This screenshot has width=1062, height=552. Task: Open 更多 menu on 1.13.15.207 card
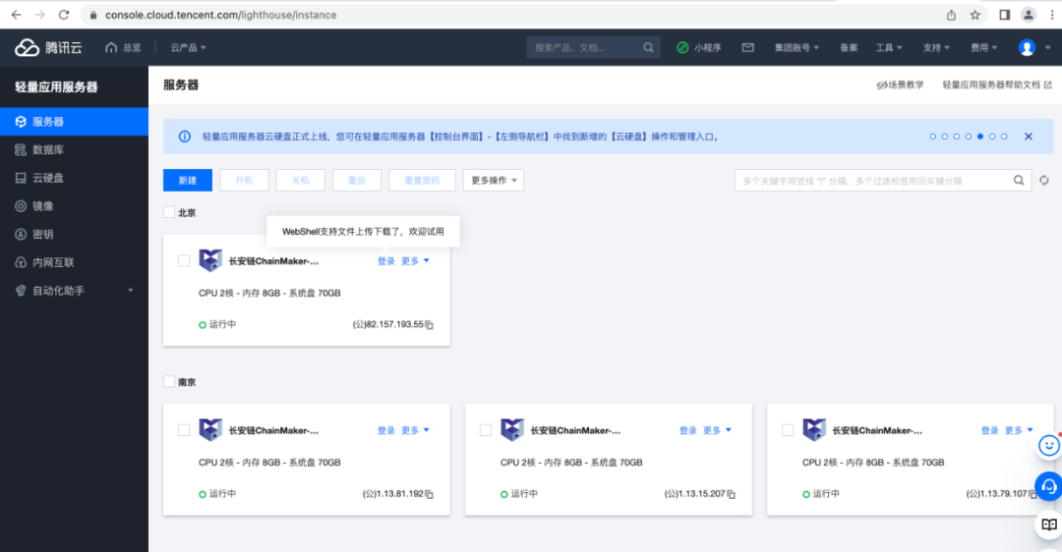(717, 430)
